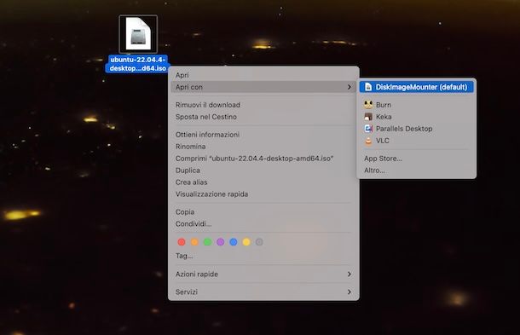Click the Burn app icon

tap(368, 105)
